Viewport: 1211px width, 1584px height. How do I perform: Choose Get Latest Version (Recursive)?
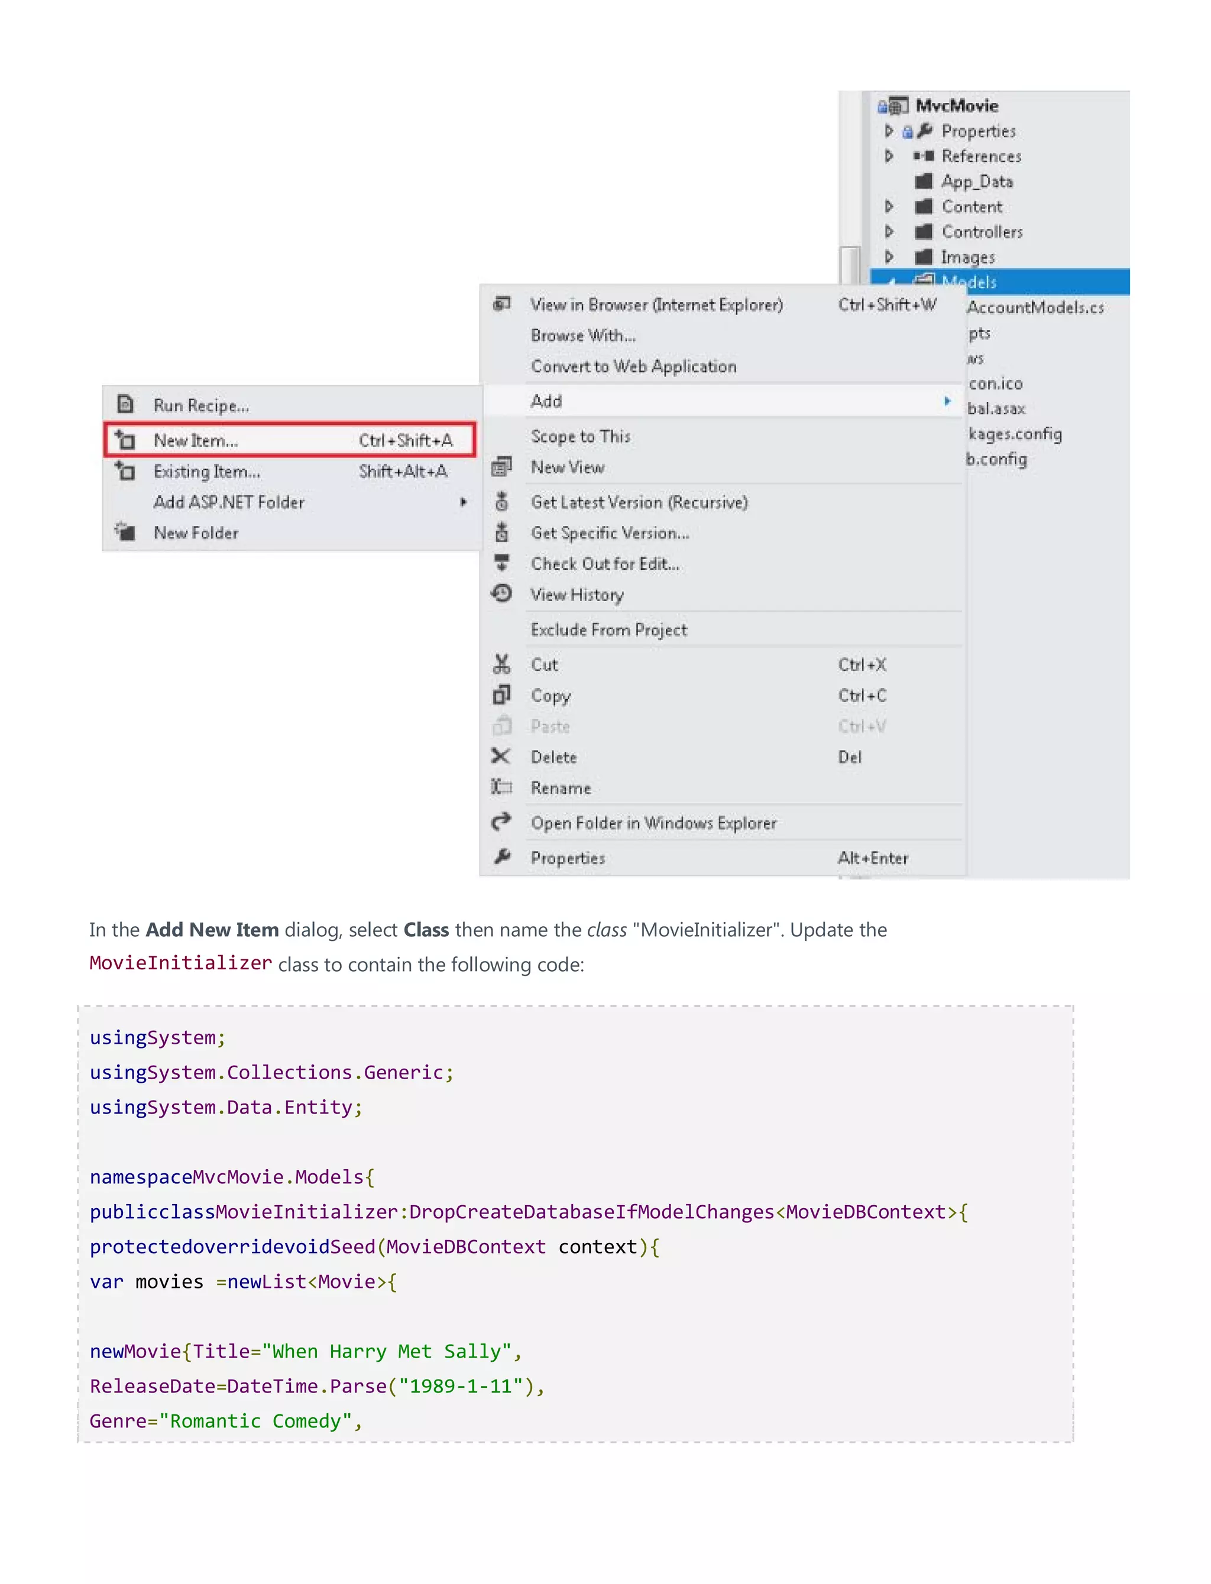(x=723, y=501)
